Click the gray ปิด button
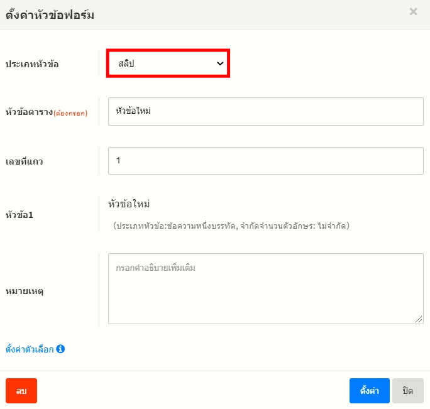The height and width of the screenshot is (409, 430). coord(407,391)
